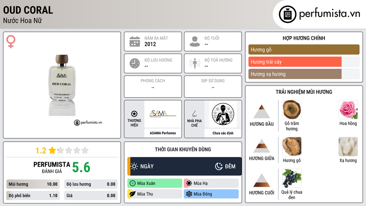Screen dimensions: 366x206
Task: Click the Chưa xác định perfumer label
Action: (x=223, y=133)
